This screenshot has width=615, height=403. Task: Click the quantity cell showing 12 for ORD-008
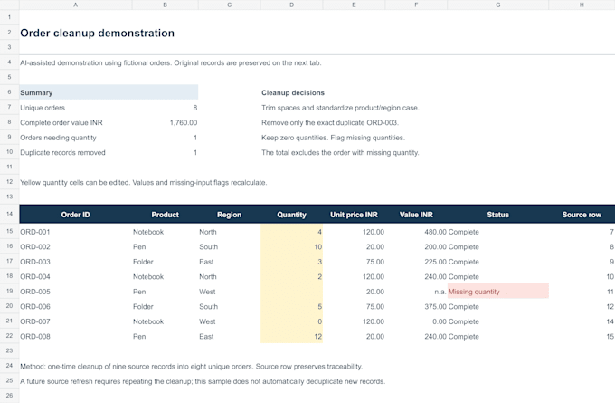(x=291, y=336)
